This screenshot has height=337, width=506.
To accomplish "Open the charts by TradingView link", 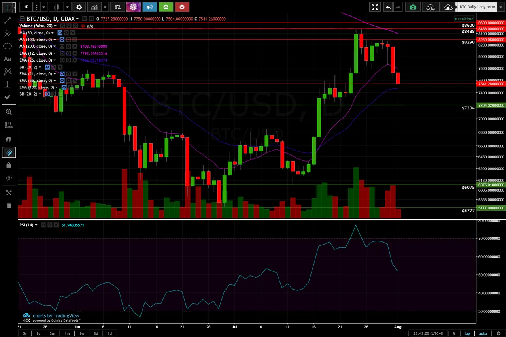I will point(56,316).
